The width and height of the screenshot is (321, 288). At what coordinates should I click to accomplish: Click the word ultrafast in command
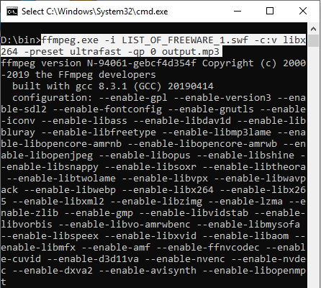click(x=96, y=52)
